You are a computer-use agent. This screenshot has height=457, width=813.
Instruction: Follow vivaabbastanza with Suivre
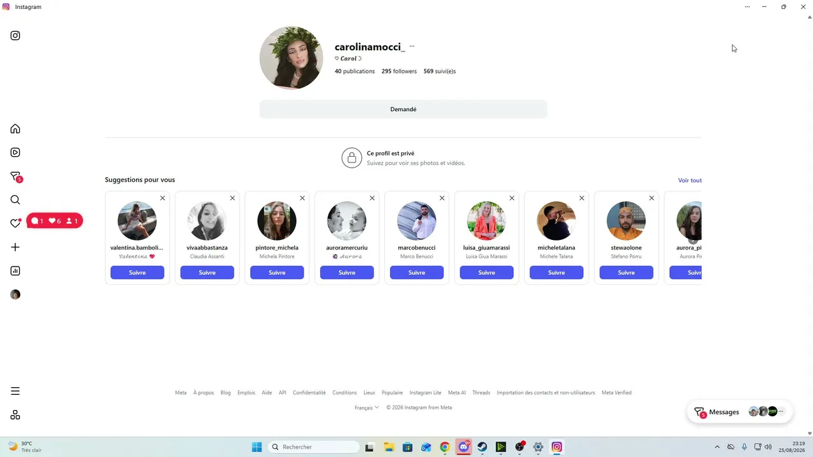click(207, 272)
